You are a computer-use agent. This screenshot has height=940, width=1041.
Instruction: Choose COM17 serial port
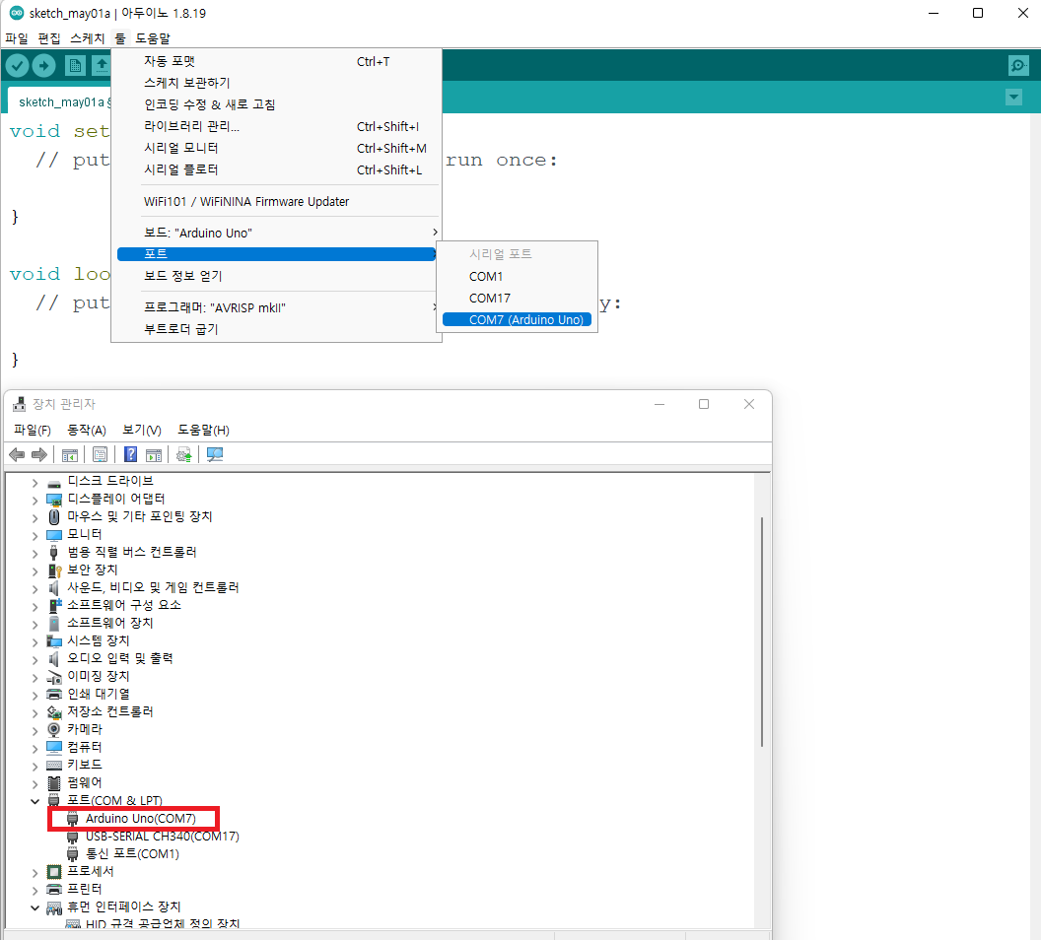click(x=517, y=298)
